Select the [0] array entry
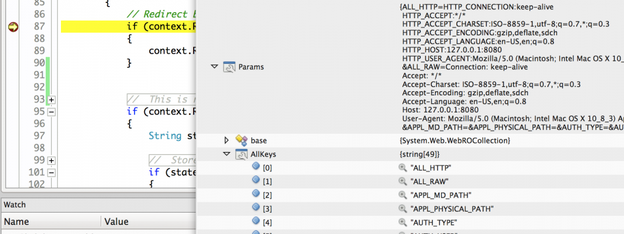The width and height of the screenshot is (624, 234). click(267, 168)
